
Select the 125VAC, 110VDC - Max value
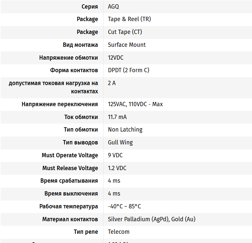click(x=135, y=104)
